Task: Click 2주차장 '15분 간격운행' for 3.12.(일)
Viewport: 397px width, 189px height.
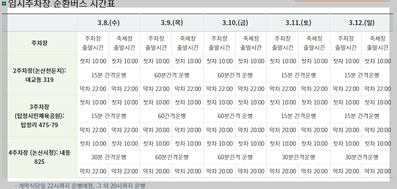Action: 362,75
